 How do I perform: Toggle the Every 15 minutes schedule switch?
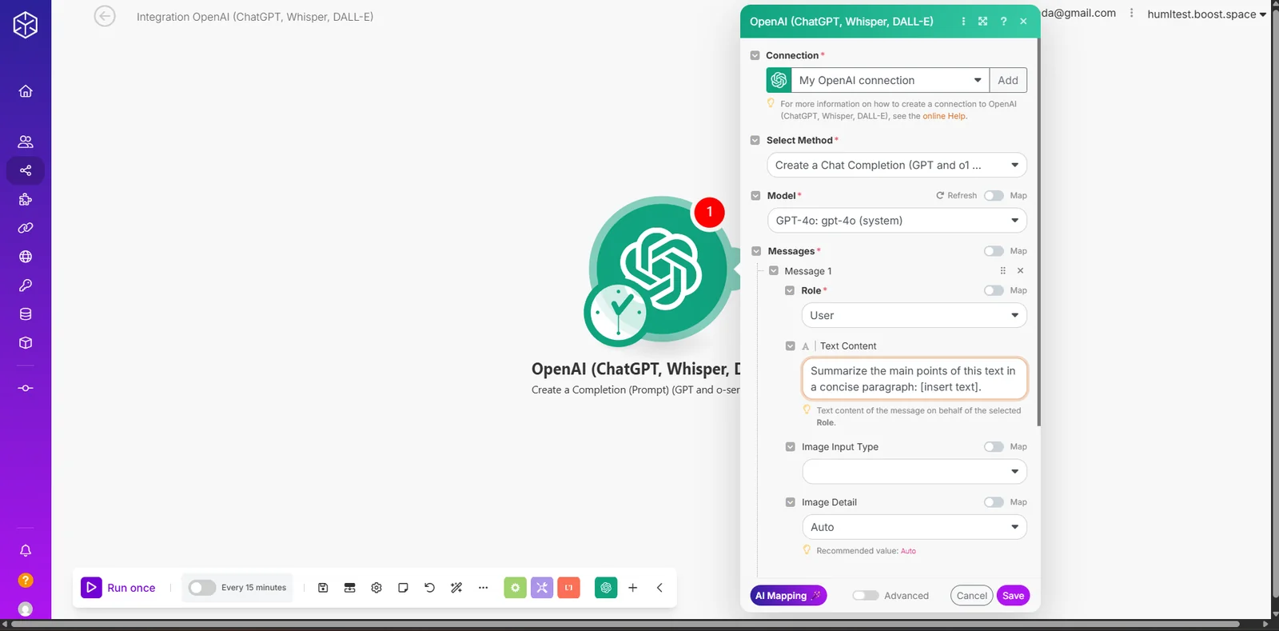click(201, 588)
